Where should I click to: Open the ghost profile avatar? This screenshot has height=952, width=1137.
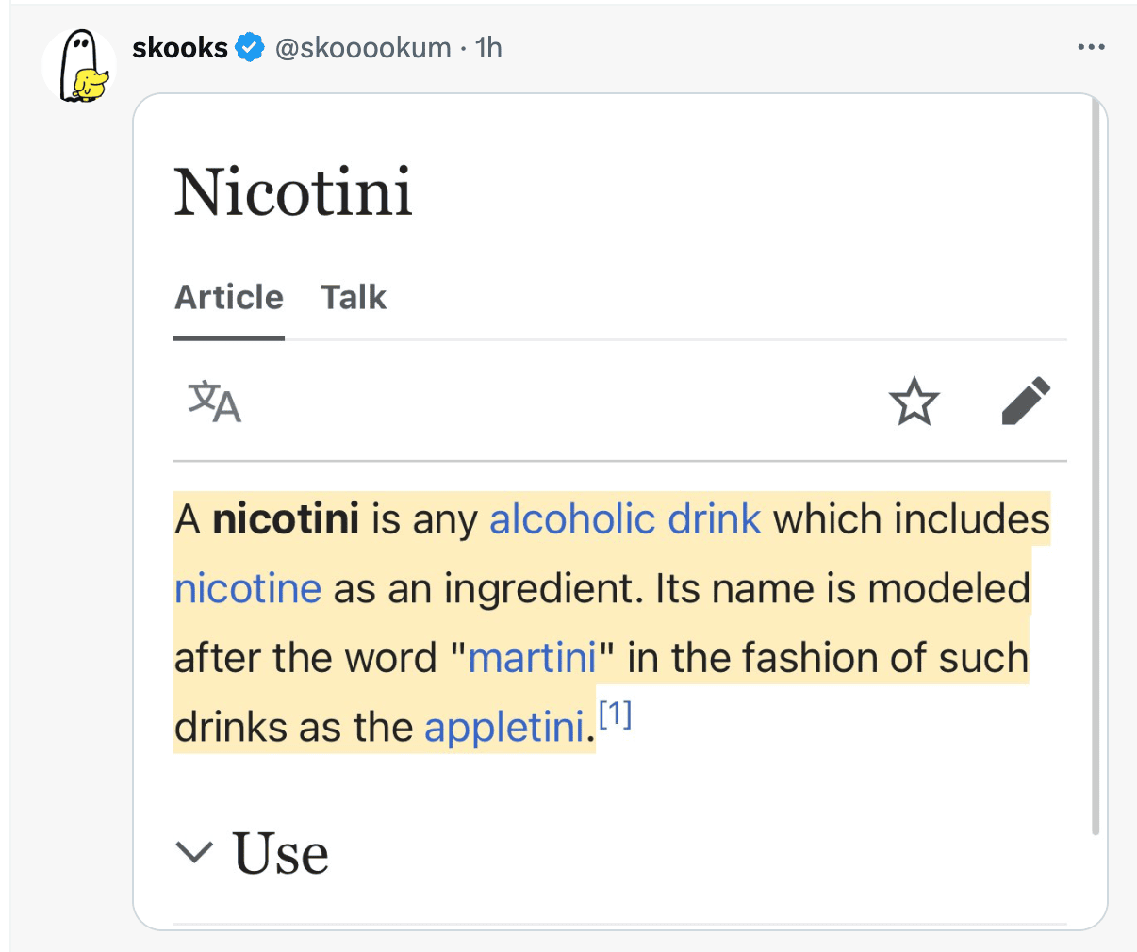[x=79, y=66]
